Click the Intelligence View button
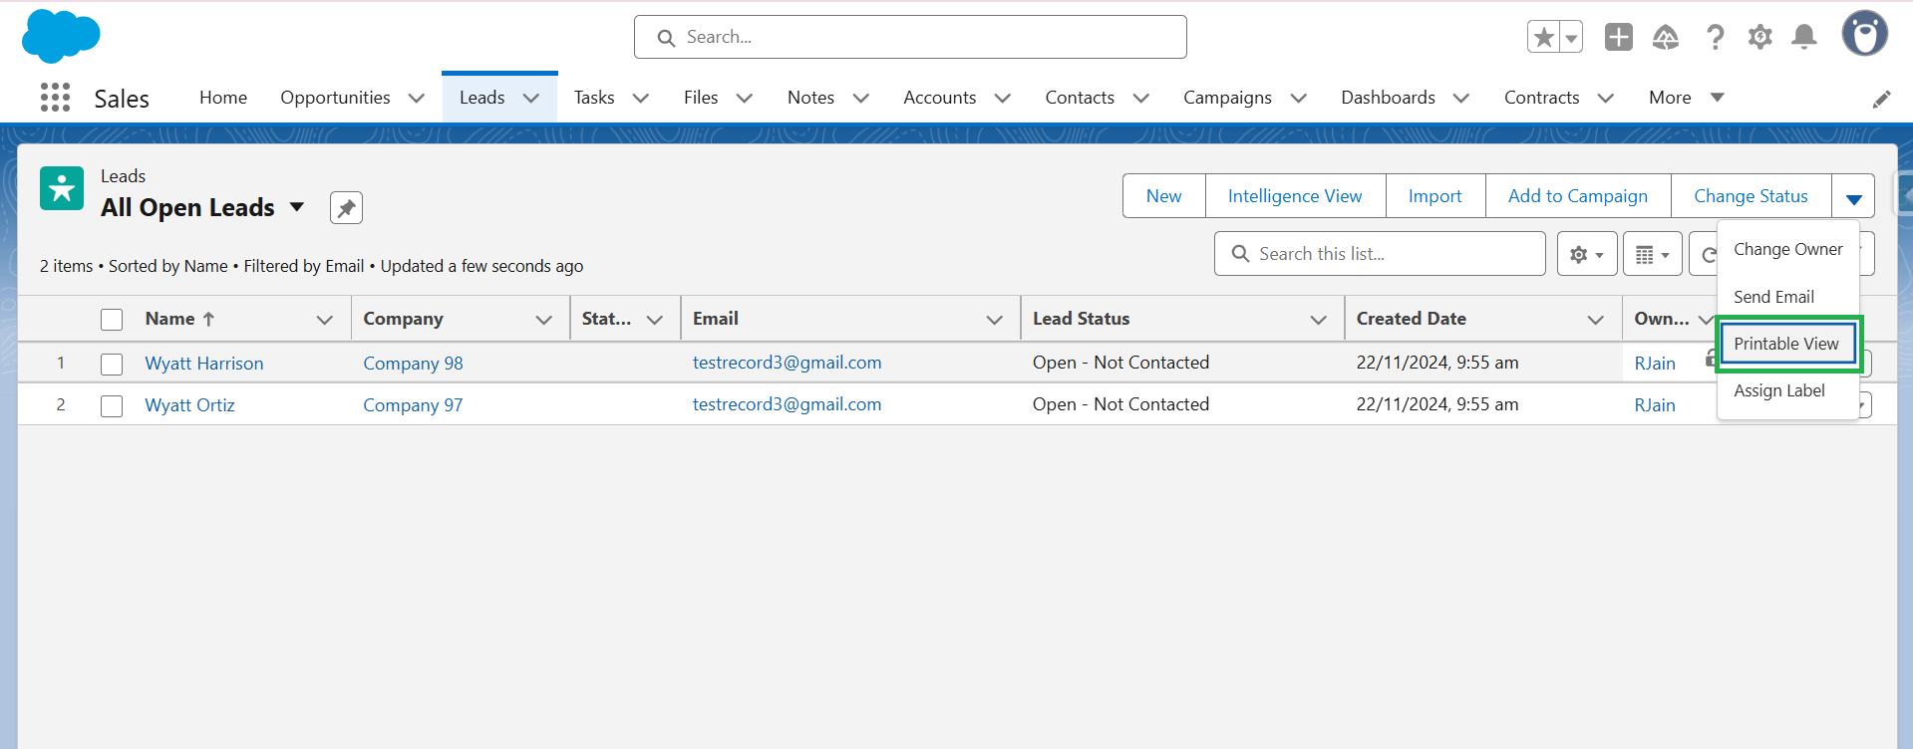 tap(1294, 196)
